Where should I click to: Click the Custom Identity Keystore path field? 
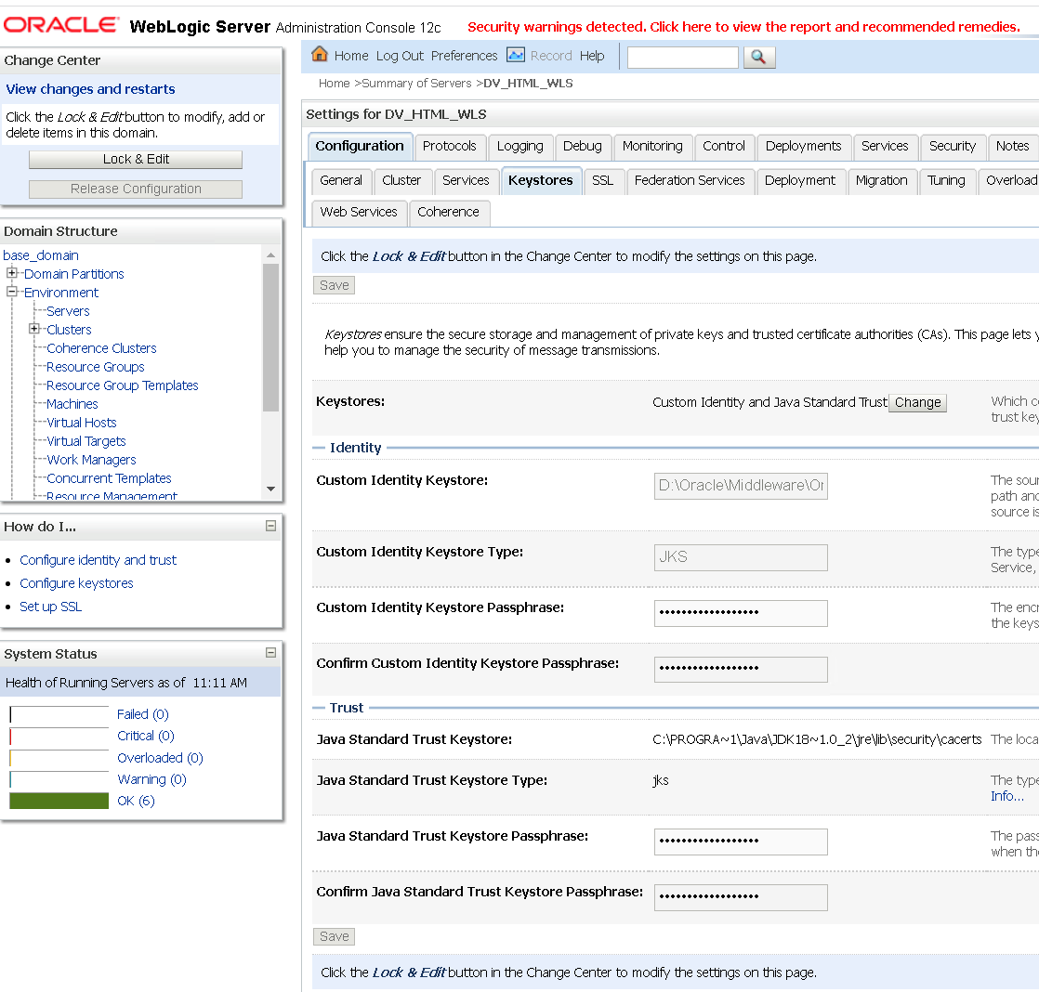tap(741, 486)
